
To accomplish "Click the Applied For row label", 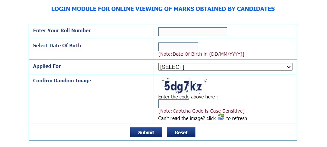I will [x=47, y=66].
